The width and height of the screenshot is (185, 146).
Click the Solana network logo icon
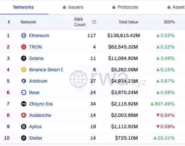tap(24, 58)
